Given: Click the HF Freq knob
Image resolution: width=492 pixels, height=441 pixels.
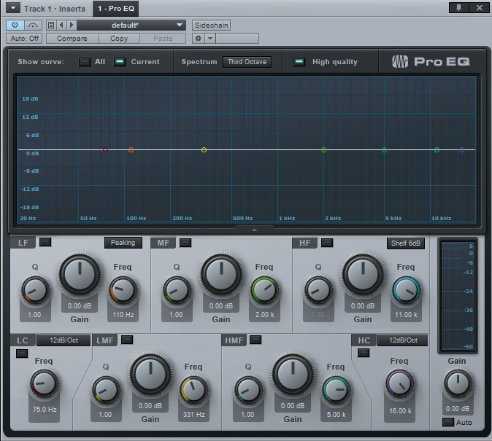Looking at the screenshot, I should [x=406, y=291].
